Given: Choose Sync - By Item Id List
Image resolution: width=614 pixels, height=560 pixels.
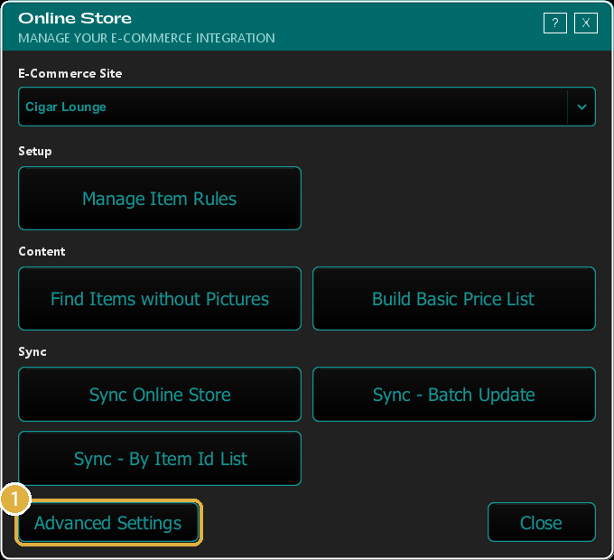Looking at the screenshot, I should coord(160,459).
